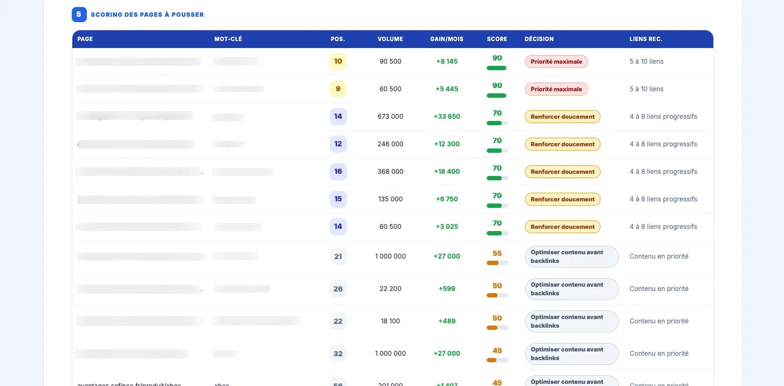The image size is (784, 386).
Task: Click 'Priorité maximale' badge in the +8 145 row
Action: 556,62
